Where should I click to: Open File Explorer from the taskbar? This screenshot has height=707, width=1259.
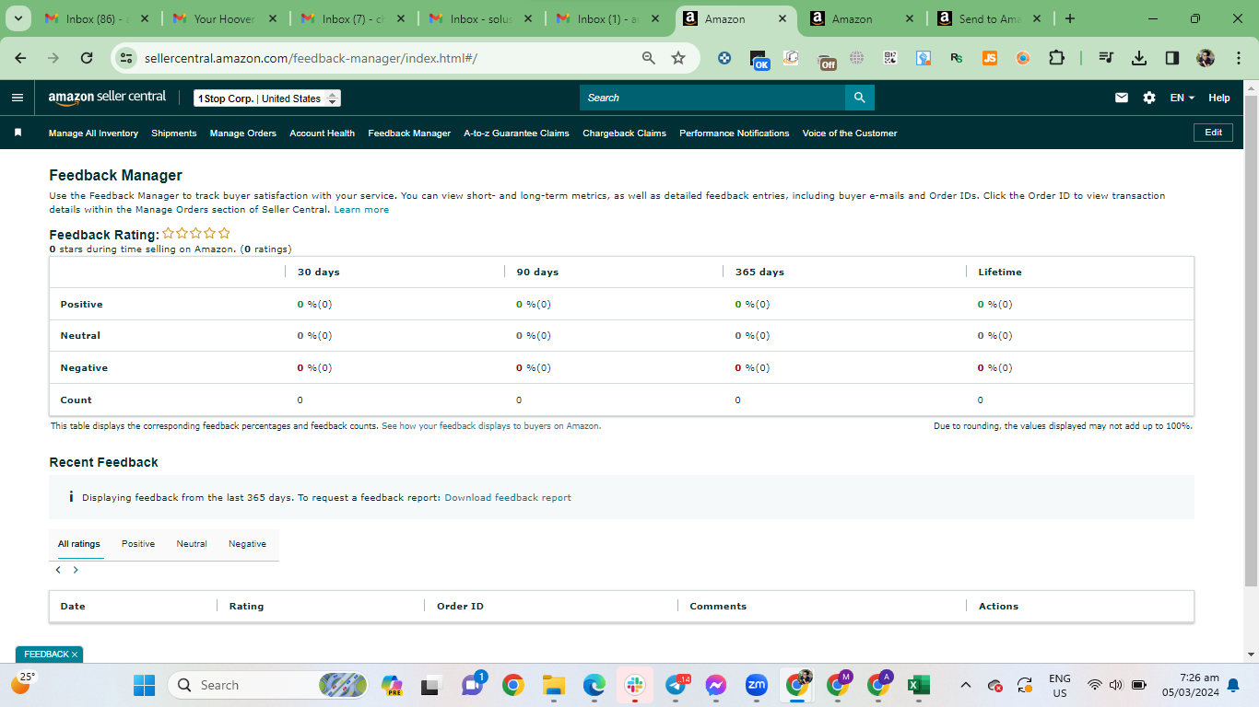point(554,685)
